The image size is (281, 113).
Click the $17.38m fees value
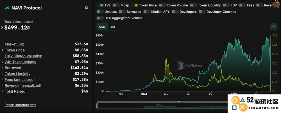80,79
